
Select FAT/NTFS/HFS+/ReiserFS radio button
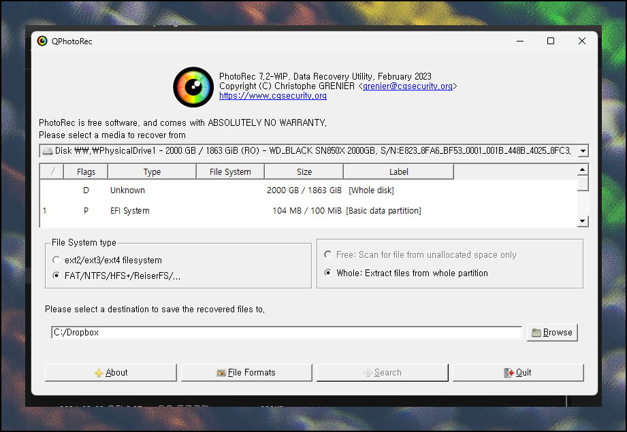[57, 276]
